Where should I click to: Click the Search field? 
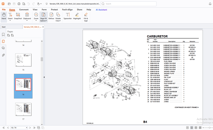pyautogui.click(x=128, y=4)
